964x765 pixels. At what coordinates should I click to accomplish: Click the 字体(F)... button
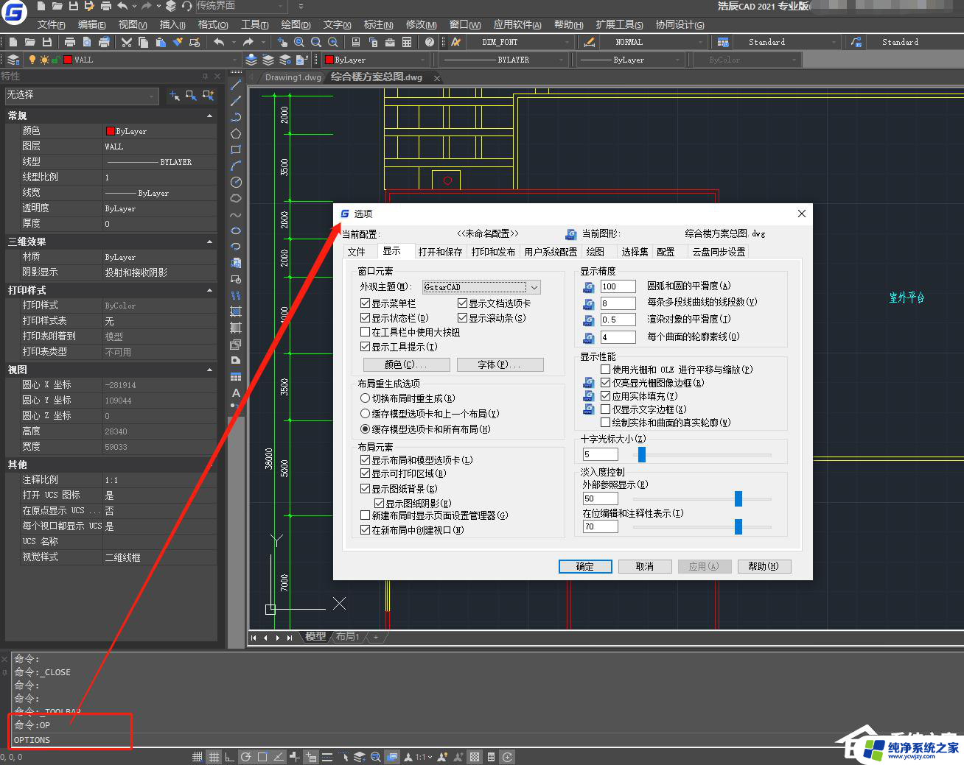(500, 364)
